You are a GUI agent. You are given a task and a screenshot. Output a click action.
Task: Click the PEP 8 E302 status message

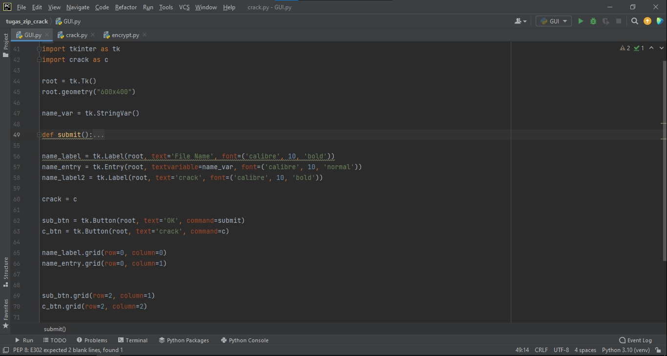(68, 350)
